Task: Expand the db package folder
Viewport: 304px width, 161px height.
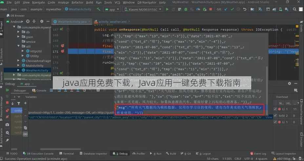Action: [18, 32]
